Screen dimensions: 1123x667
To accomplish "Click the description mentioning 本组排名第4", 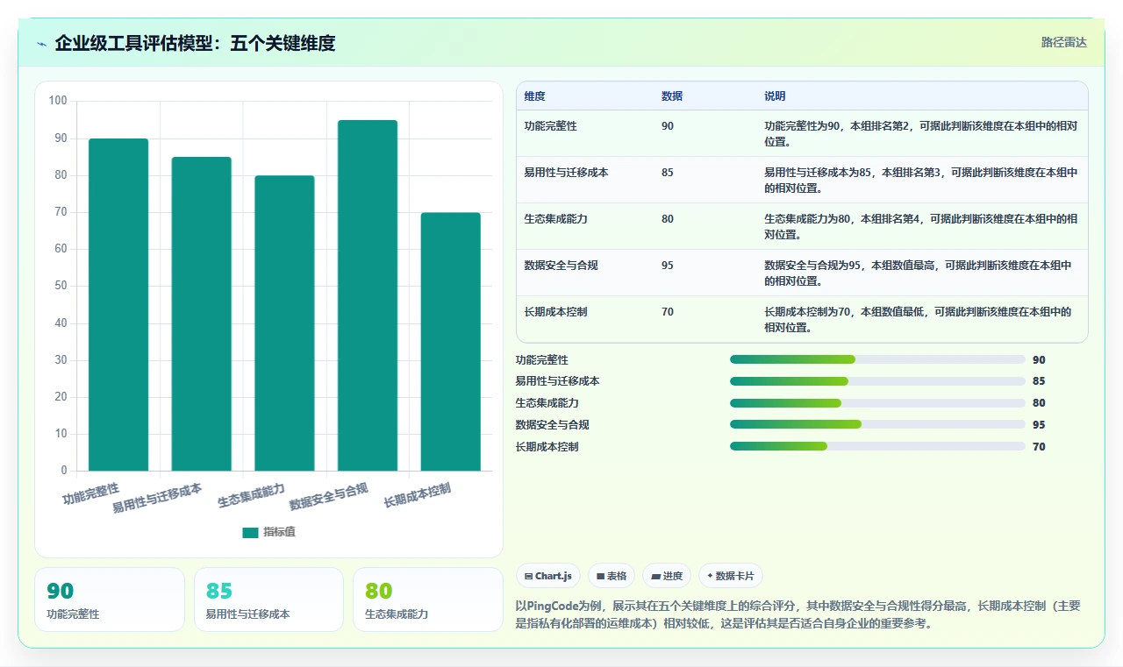I will 920,226.
